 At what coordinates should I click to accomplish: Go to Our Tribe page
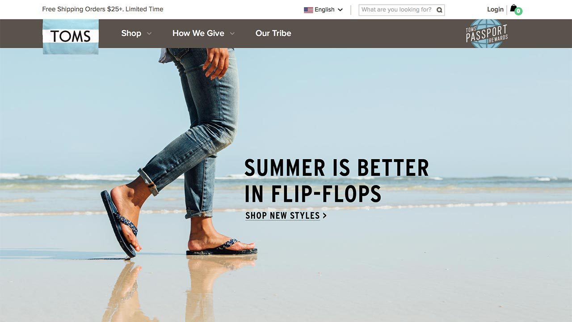pyautogui.click(x=273, y=33)
